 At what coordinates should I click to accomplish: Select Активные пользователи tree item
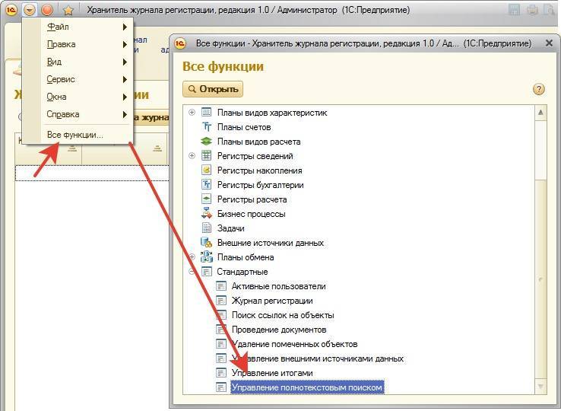click(x=278, y=286)
